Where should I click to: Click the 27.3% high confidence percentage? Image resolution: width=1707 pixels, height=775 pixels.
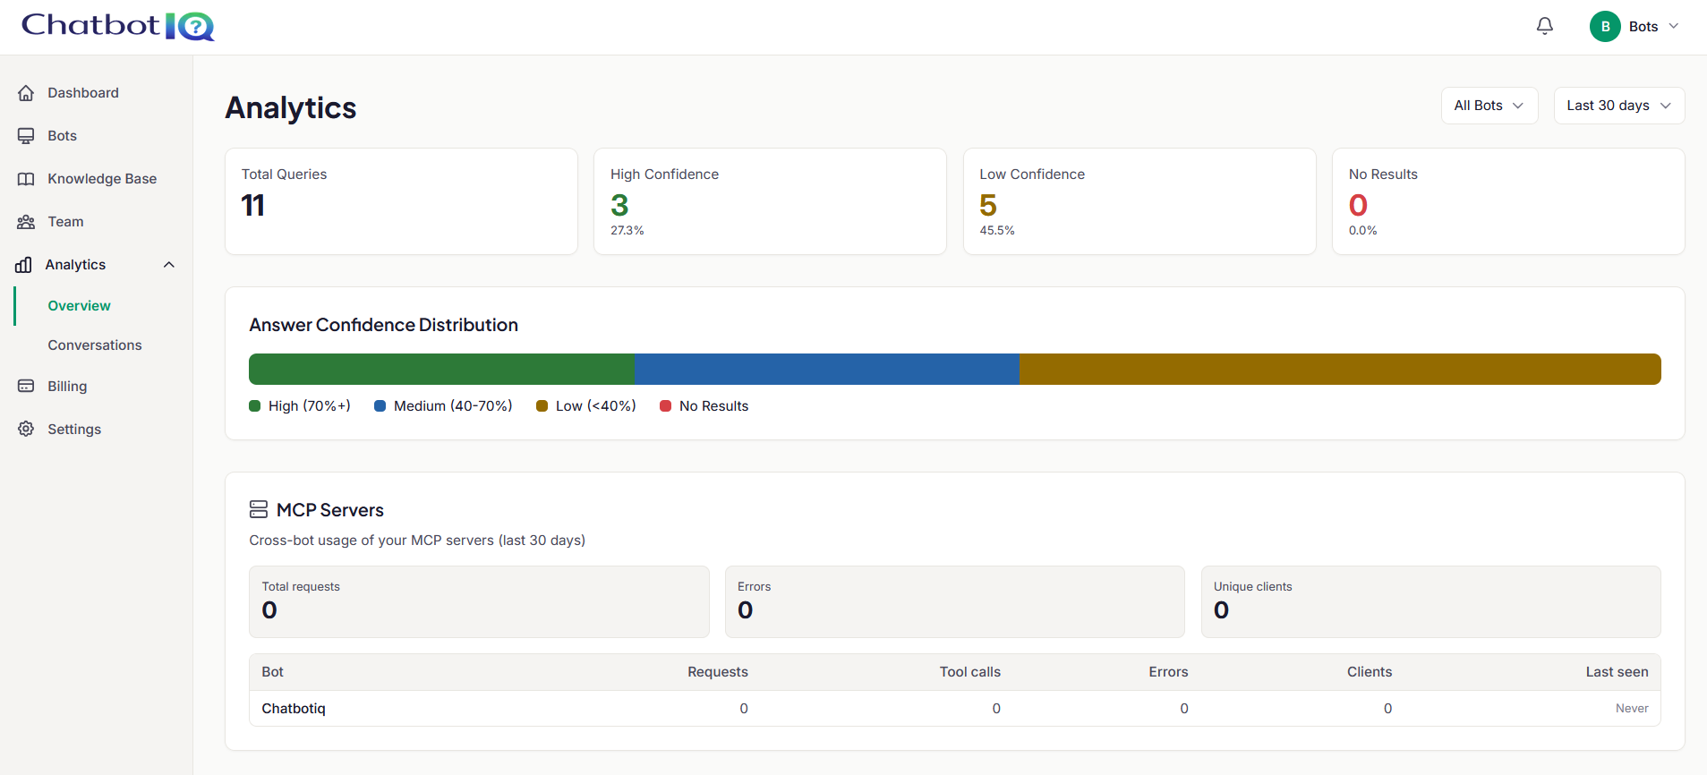pyautogui.click(x=627, y=231)
